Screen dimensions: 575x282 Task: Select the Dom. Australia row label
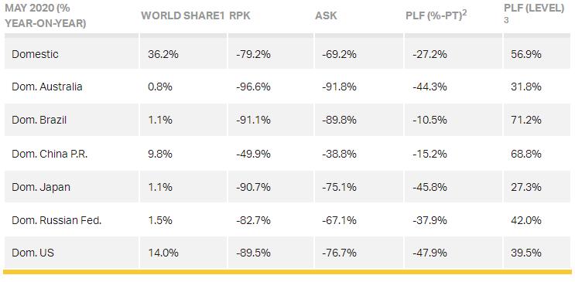(47, 87)
